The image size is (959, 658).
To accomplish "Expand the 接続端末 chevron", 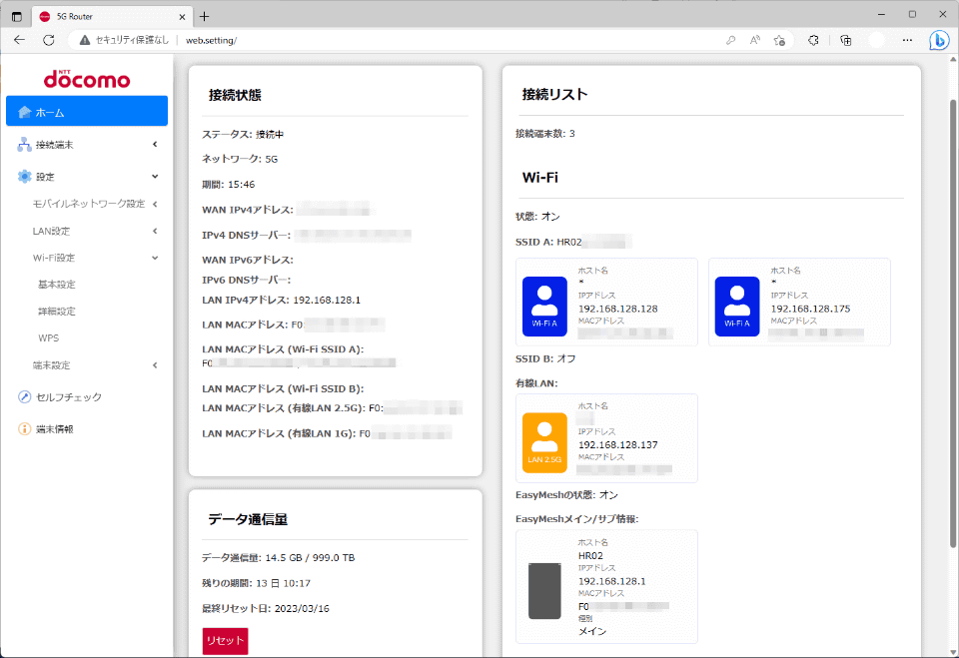I will [155, 145].
